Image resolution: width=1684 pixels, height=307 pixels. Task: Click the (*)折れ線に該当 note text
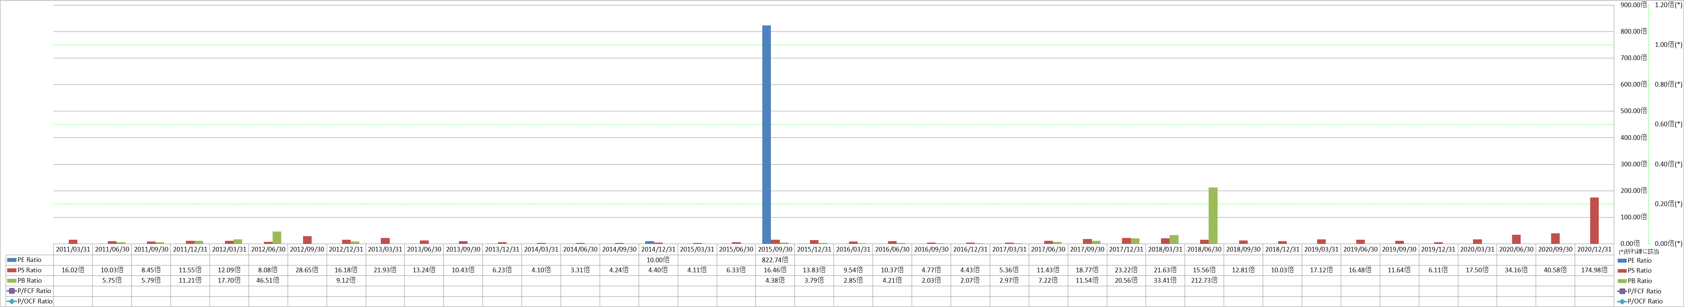[x=1638, y=252]
